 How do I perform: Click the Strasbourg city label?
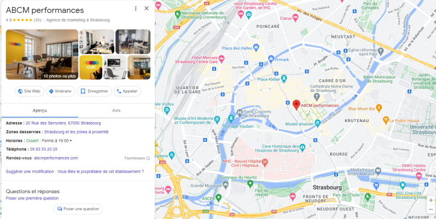tap(327, 187)
